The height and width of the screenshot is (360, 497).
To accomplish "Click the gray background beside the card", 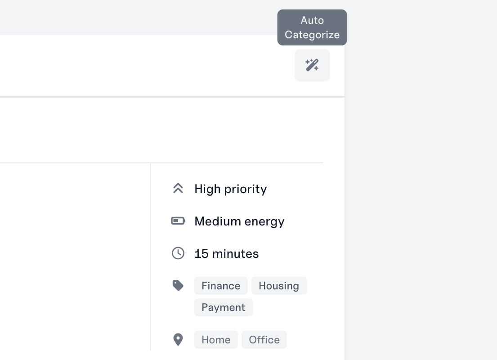I will pyautogui.click(x=421, y=190).
